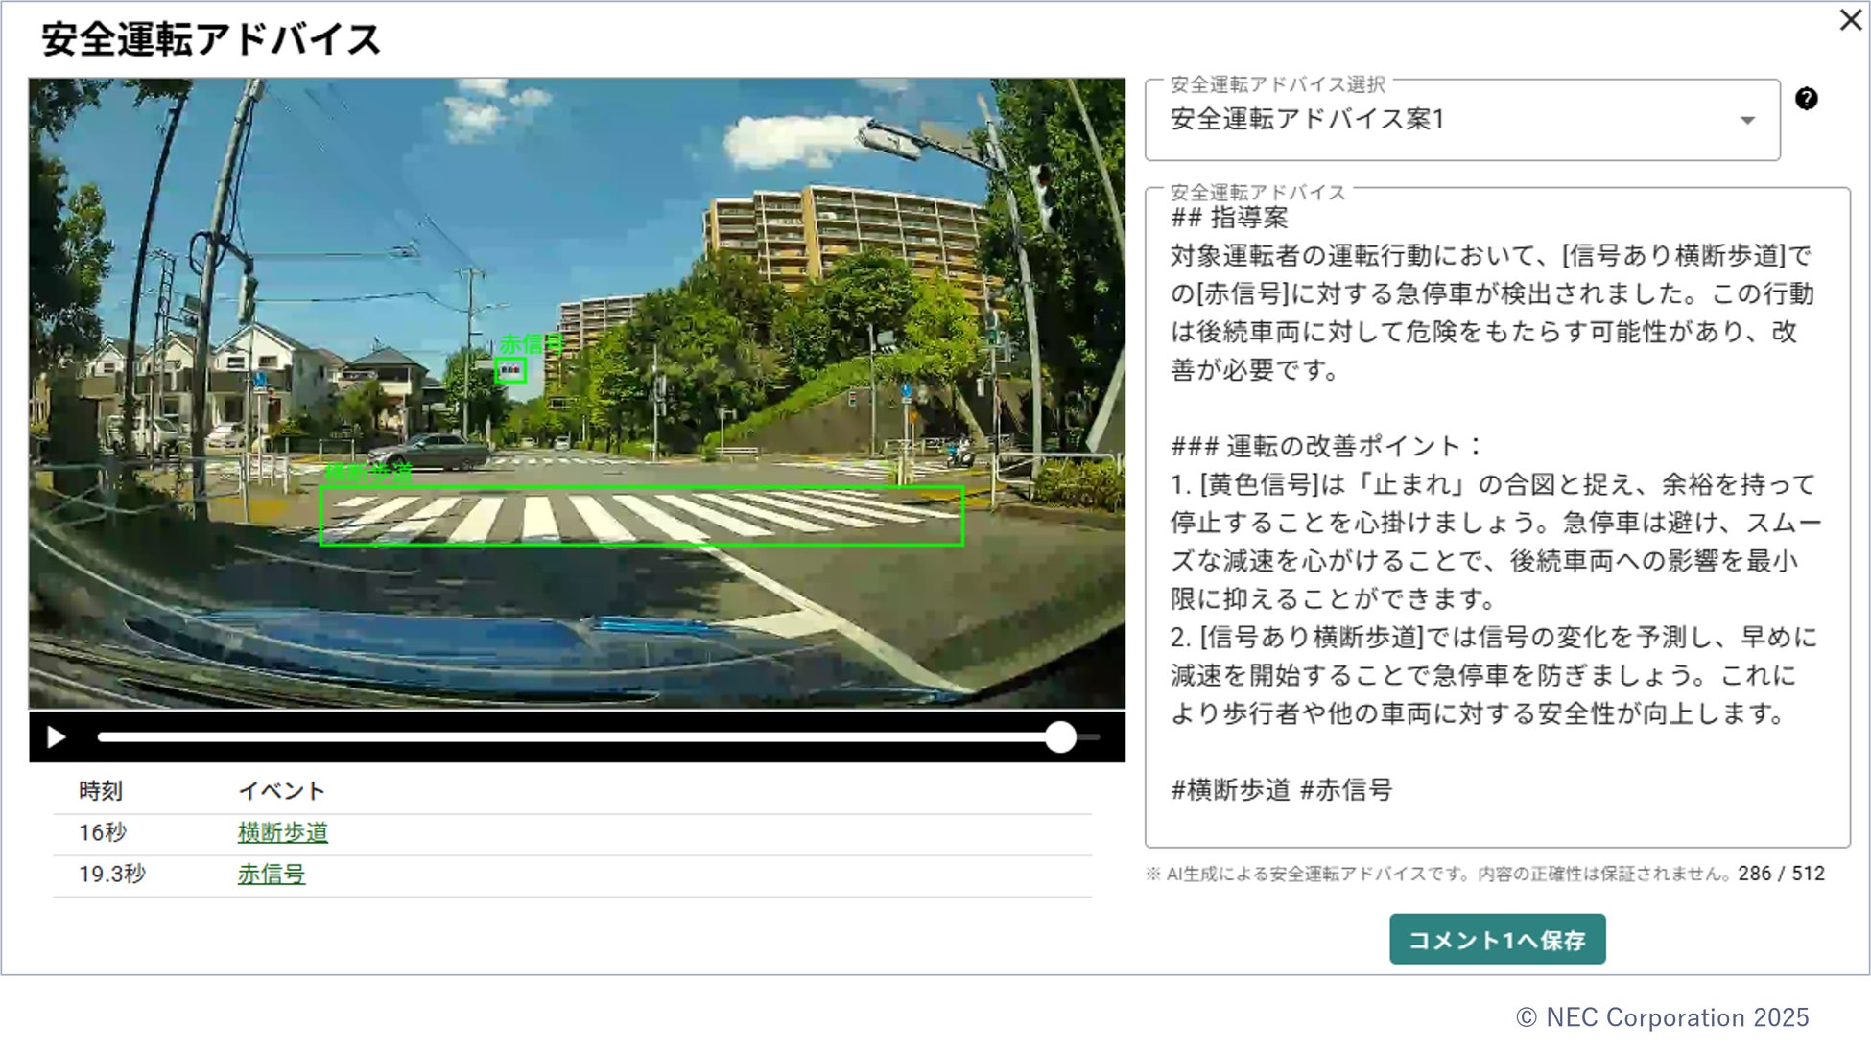
Task: Expand the advice selection dropdown arrow
Action: click(1747, 121)
